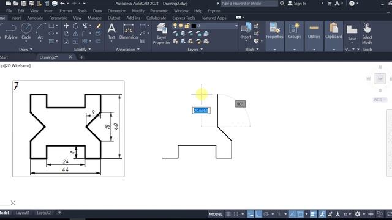Click the Table tool icon
Screen dimensions: 392x220
143,41
